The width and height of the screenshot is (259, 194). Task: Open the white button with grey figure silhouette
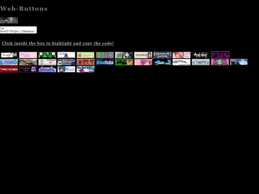(x=66, y=55)
